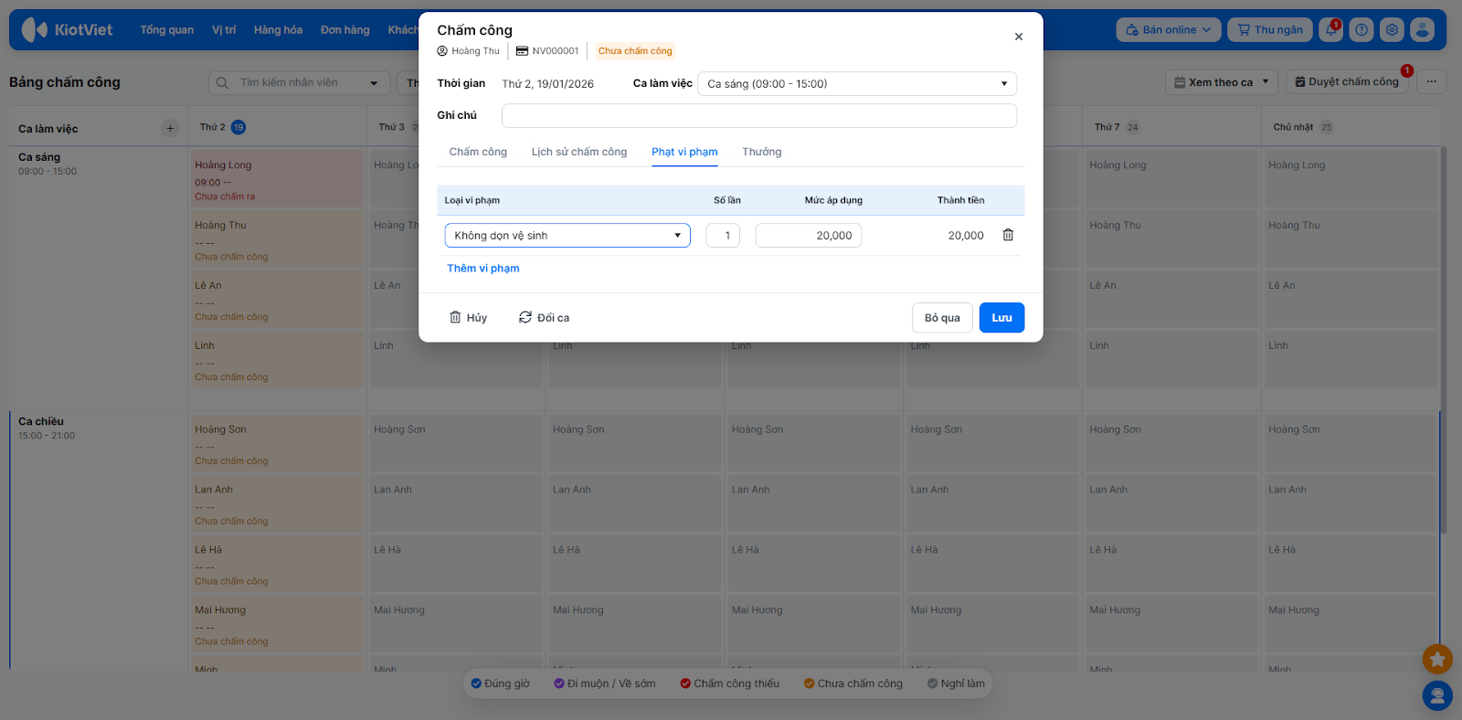The width and height of the screenshot is (1462, 720).
Task: Open Duyệt chấm công
Action: 1347,82
